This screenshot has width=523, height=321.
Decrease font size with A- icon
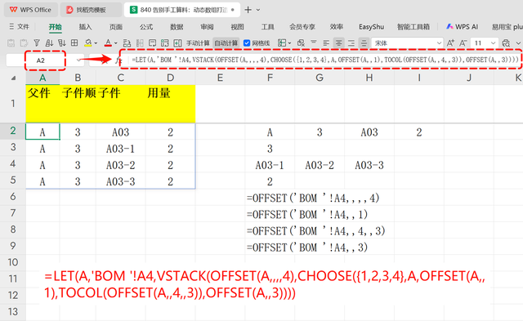[463, 43]
